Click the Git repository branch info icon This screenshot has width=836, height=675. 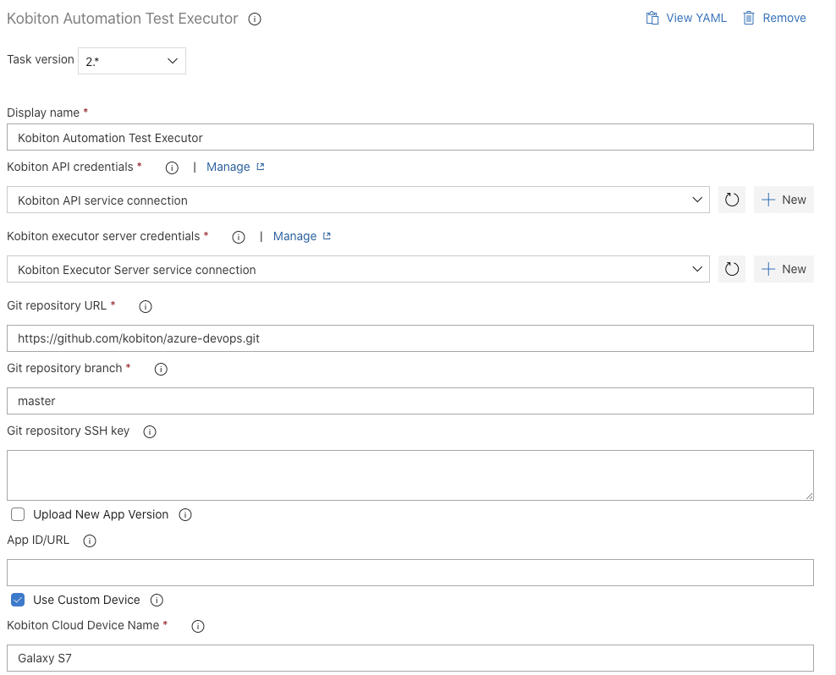click(160, 369)
